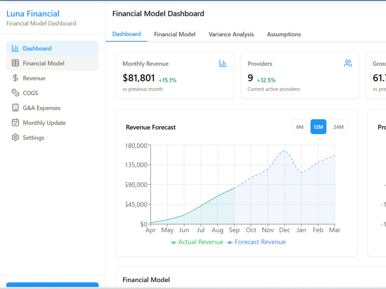Viewport: 386px width, 289px height.
Task: Click the Revenue dollar sign icon
Action: 15,78
